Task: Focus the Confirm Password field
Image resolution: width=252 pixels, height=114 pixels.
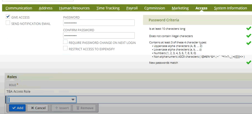Action: pyautogui.click(x=99, y=35)
